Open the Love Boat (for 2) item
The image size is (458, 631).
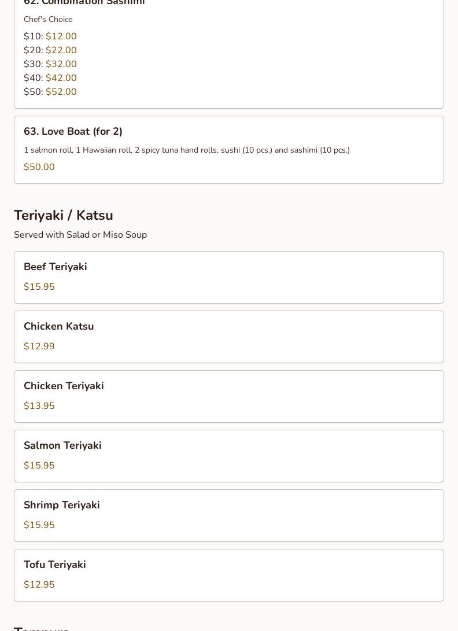coord(73,131)
